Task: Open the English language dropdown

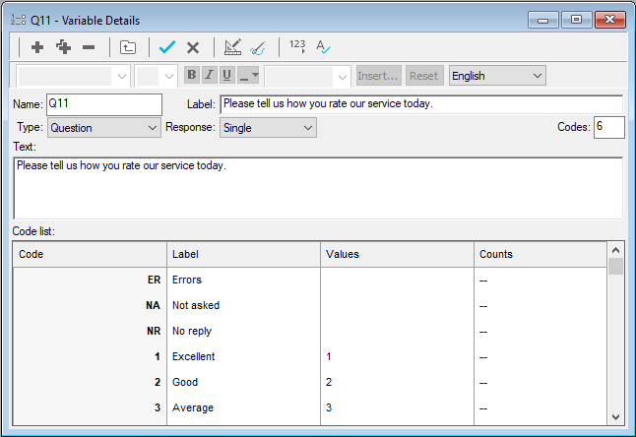Action: 497,76
